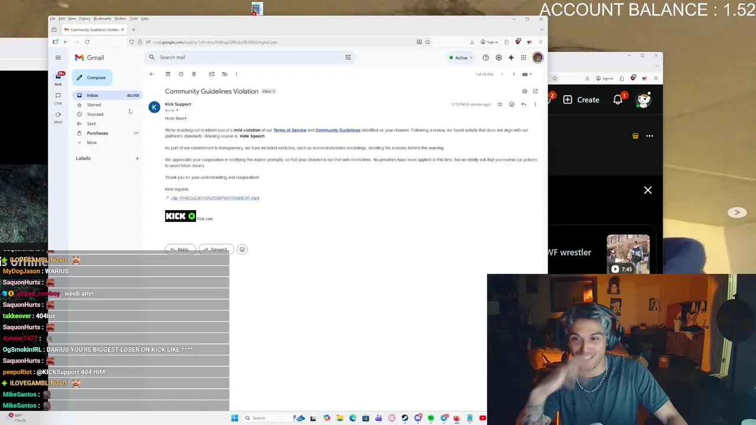The width and height of the screenshot is (756, 425).
Task: Open the Bookmarks menu in Firefox
Action: pyautogui.click(x=102, y=18)
